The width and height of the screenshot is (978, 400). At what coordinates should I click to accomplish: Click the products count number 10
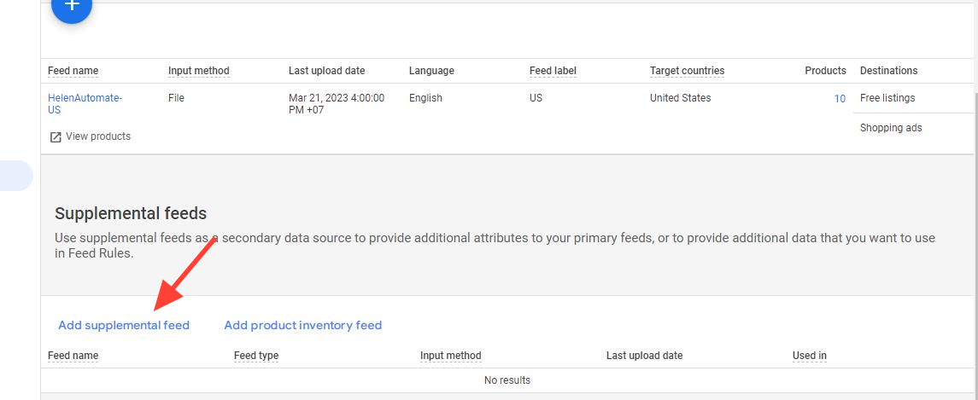tap(840, 99)
